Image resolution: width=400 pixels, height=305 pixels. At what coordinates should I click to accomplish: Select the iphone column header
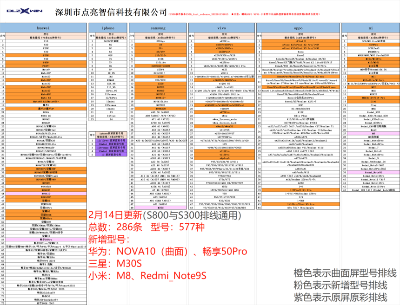pyautogui.click(x=108, y=28)
